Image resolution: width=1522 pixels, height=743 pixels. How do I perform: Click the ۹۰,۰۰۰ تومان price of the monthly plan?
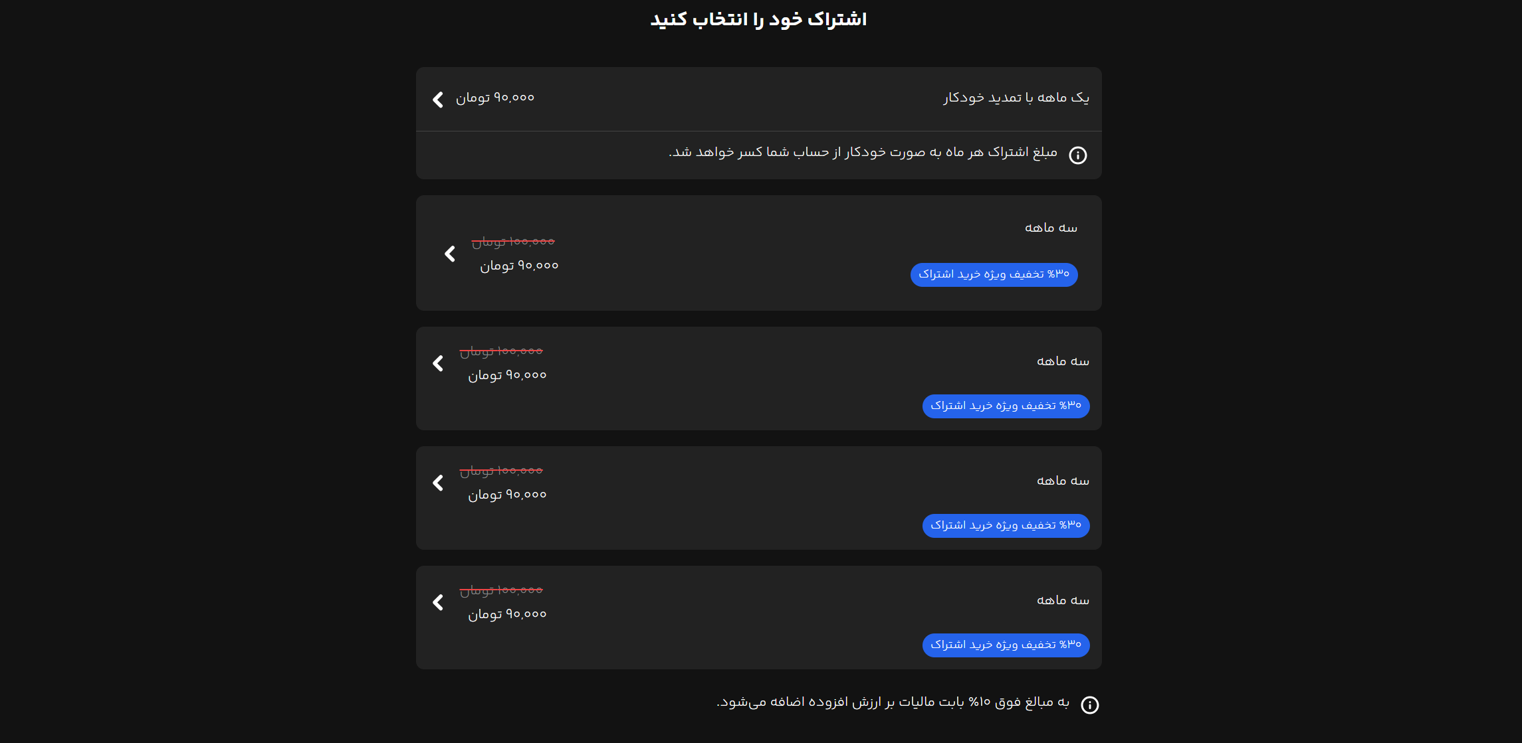[495, 98]
